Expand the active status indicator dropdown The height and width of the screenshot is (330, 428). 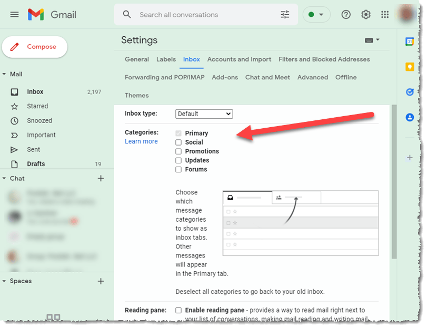[x=316, y=15]
